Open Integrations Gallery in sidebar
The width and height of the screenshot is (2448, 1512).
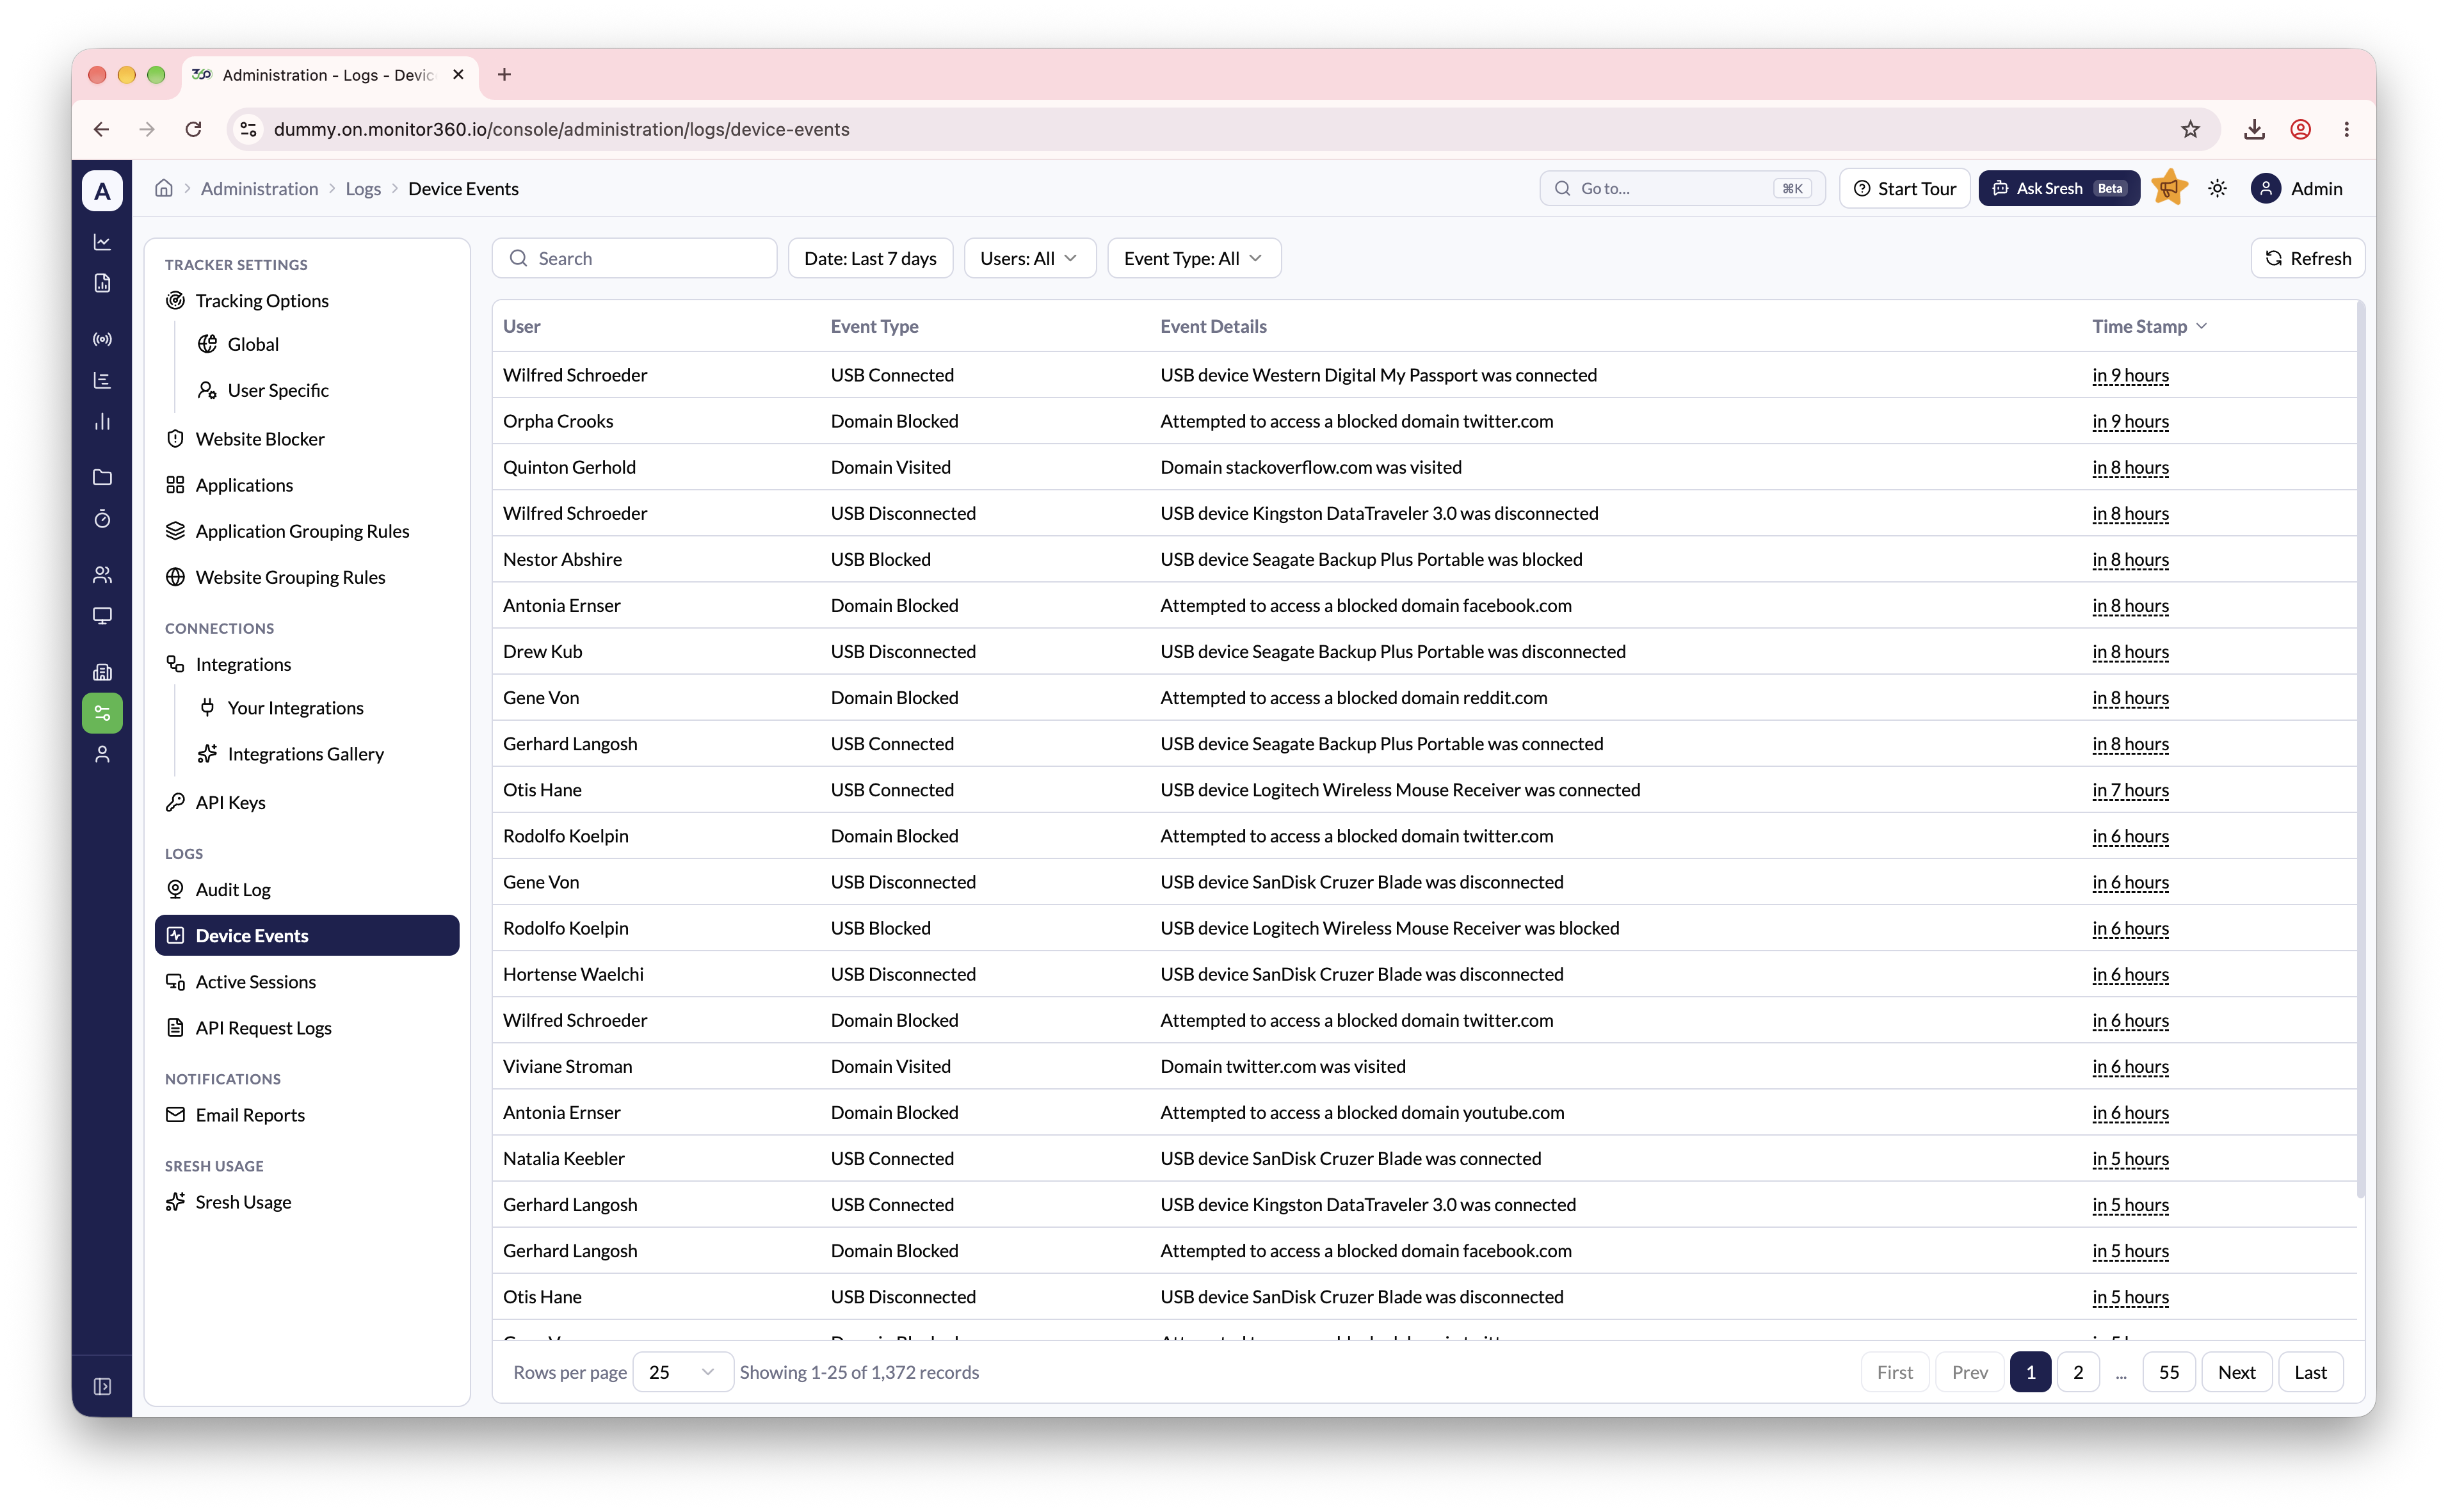coord(323,753)
